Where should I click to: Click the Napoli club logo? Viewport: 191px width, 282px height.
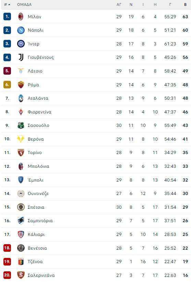click(x=21, y=30)
